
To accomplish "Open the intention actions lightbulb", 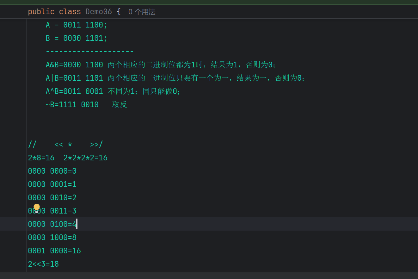I will tap(37, 208).
